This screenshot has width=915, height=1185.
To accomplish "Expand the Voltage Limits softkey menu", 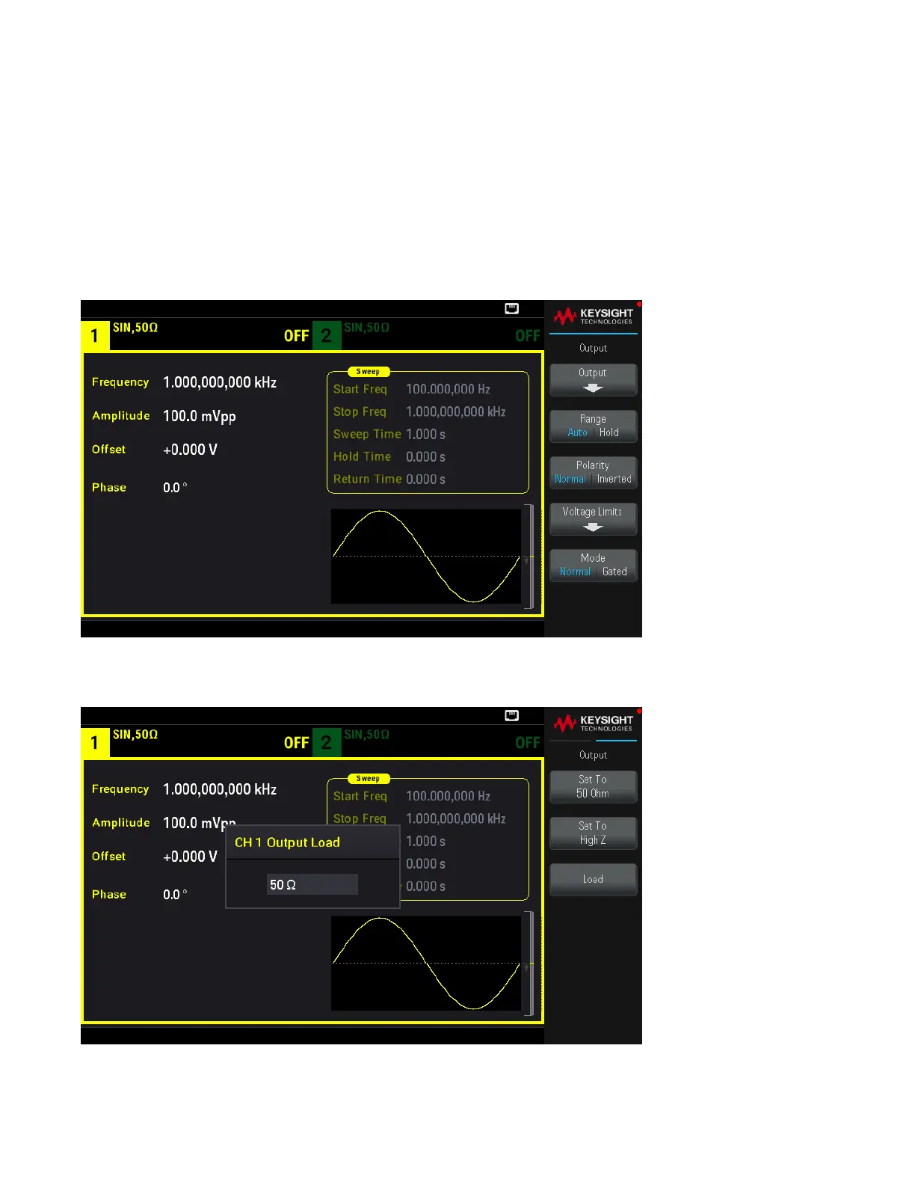I will point(593,519).
